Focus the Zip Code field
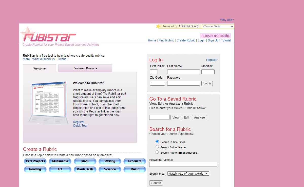 [157, 83]
